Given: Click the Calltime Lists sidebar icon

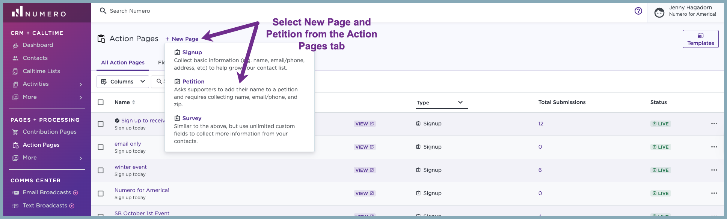Looking at the screenshot, I should click(x=15, y=72).
